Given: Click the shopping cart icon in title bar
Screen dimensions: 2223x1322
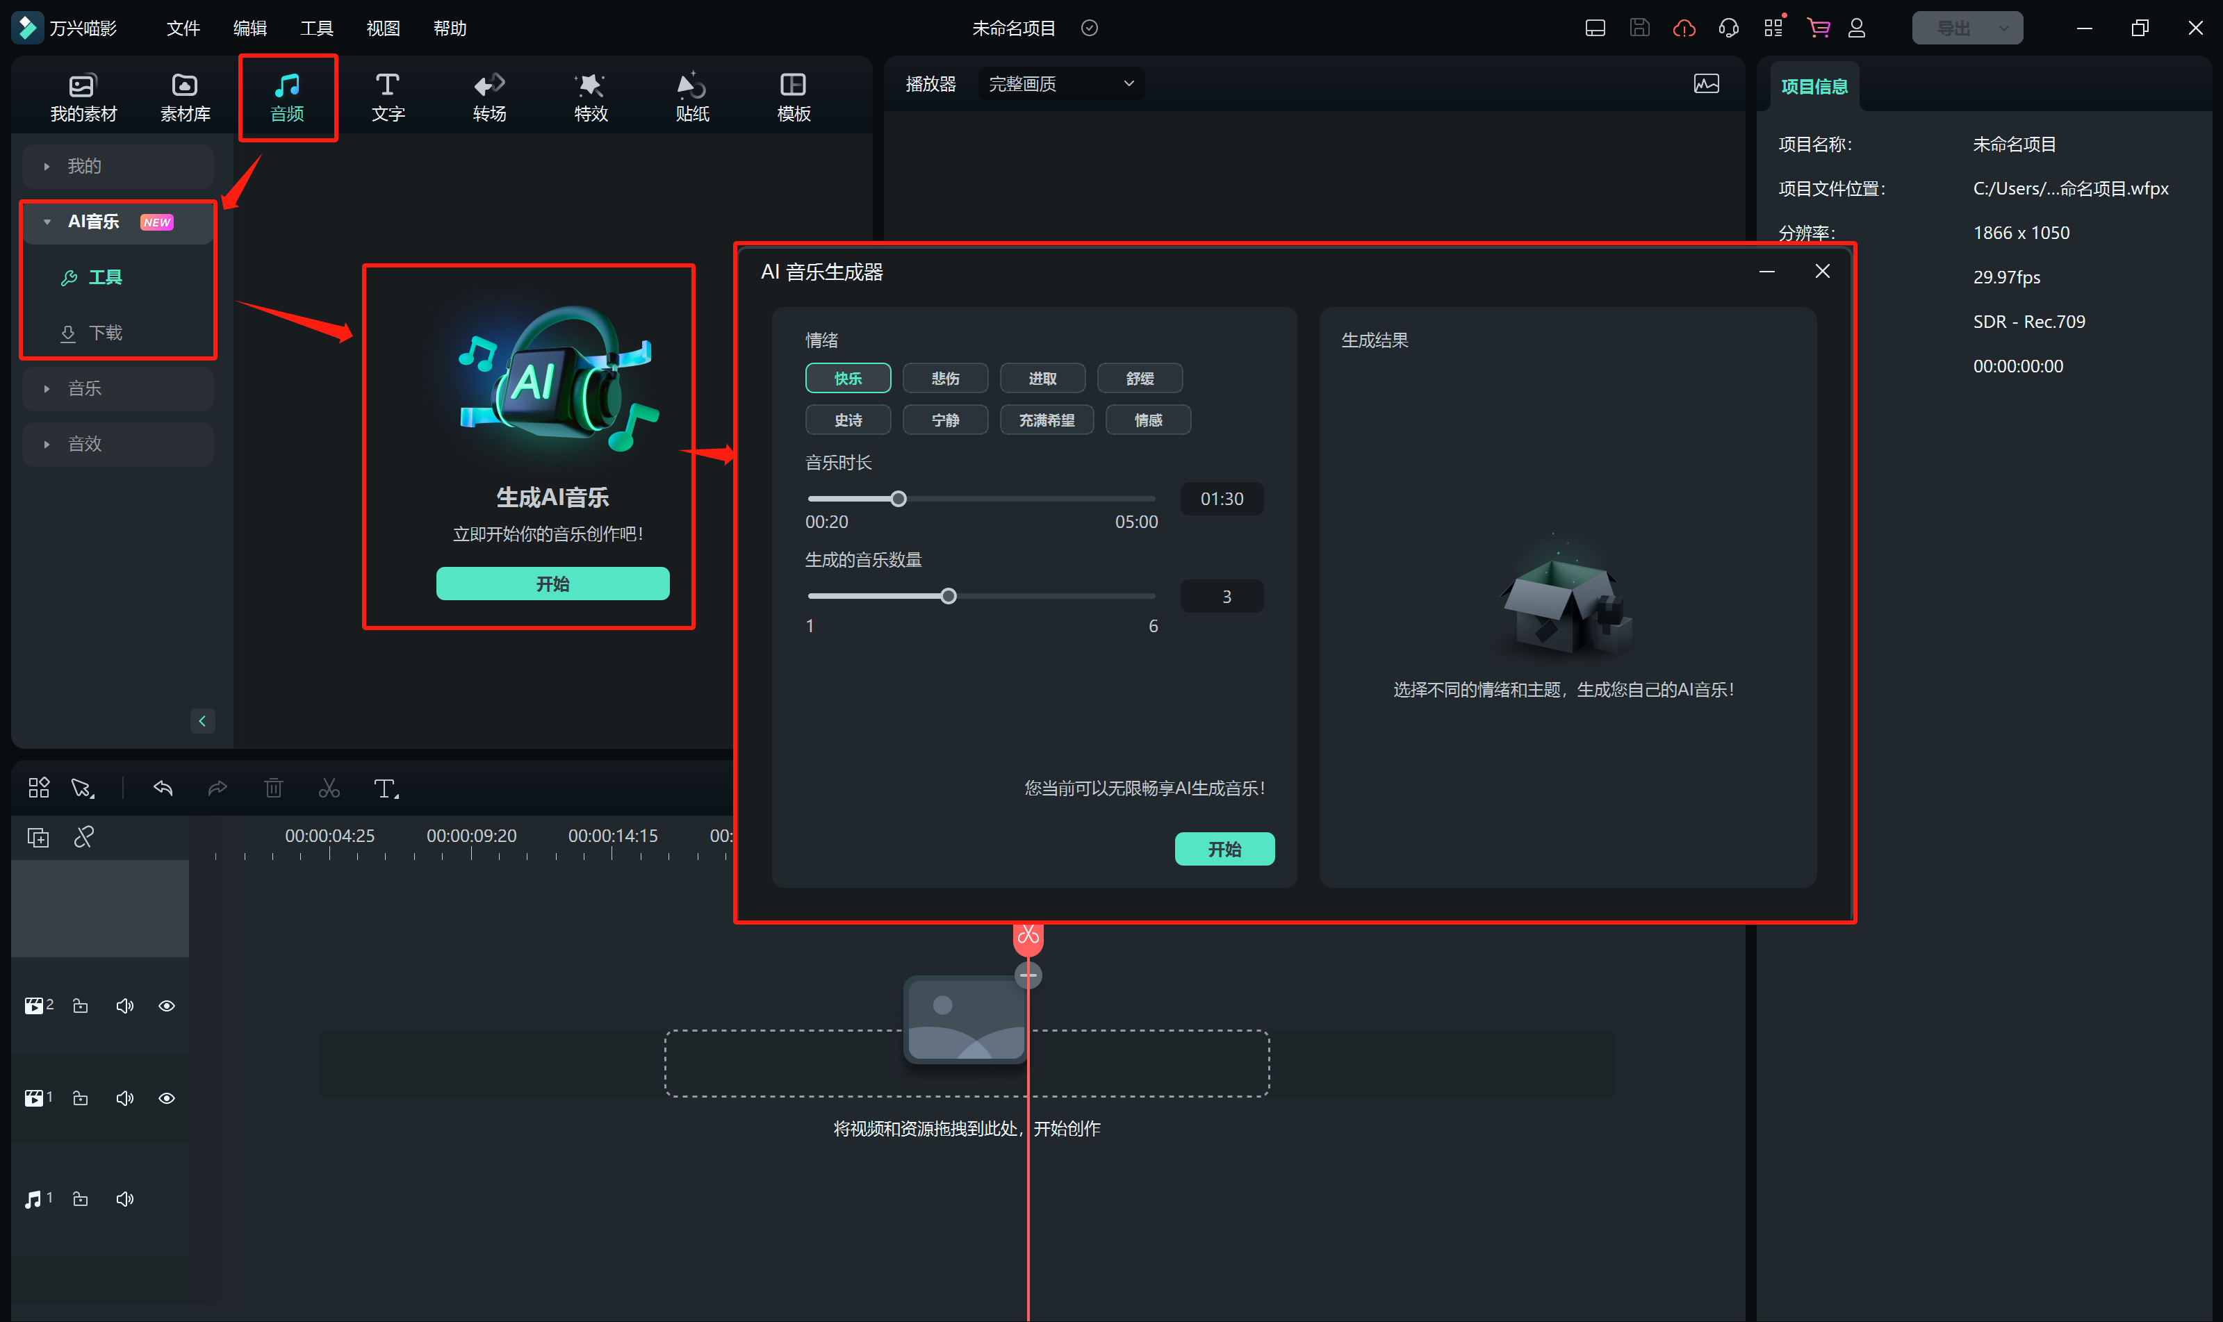Looking at the screenshot, I should coord(1818,28).
